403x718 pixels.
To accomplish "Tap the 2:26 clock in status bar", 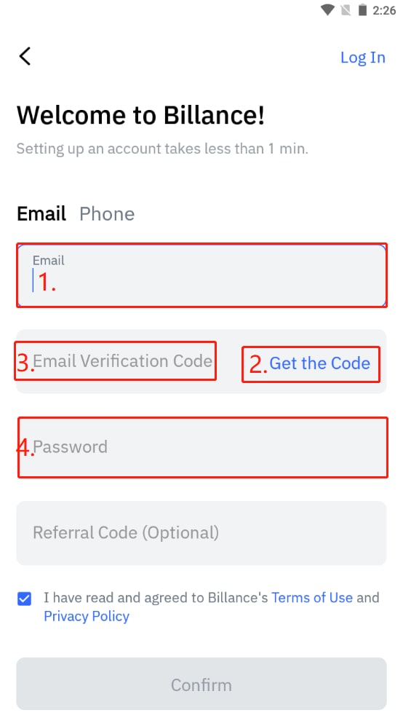I will pyautogui.click(x=384, y=10).
